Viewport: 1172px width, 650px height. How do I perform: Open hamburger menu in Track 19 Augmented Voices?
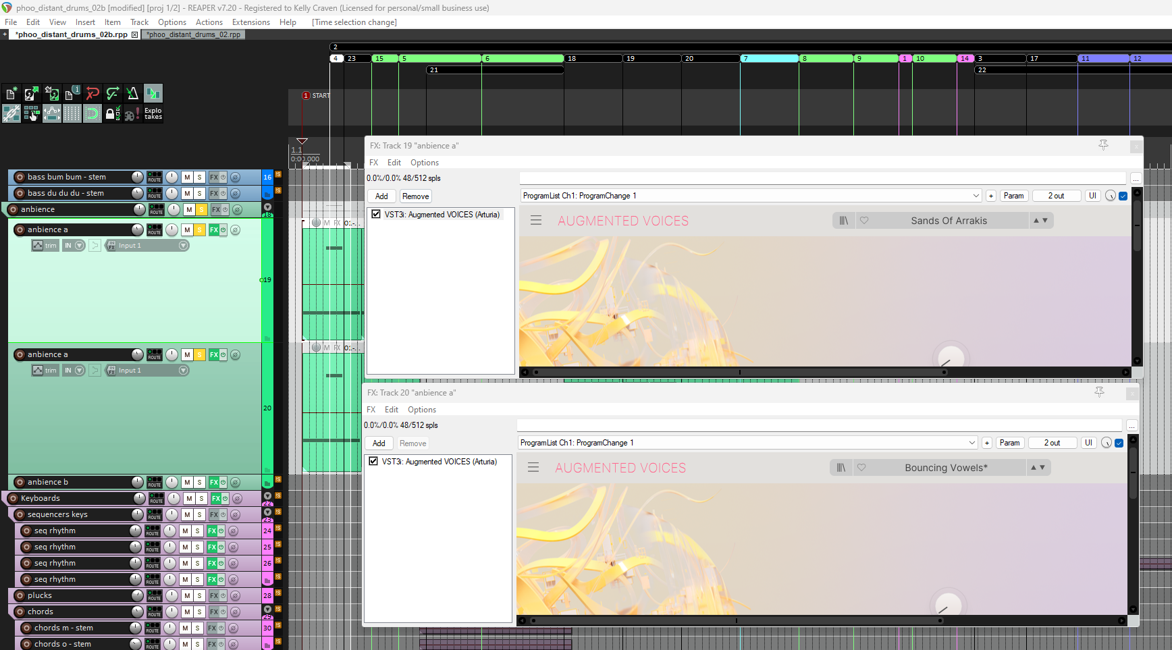click(536, 221)
